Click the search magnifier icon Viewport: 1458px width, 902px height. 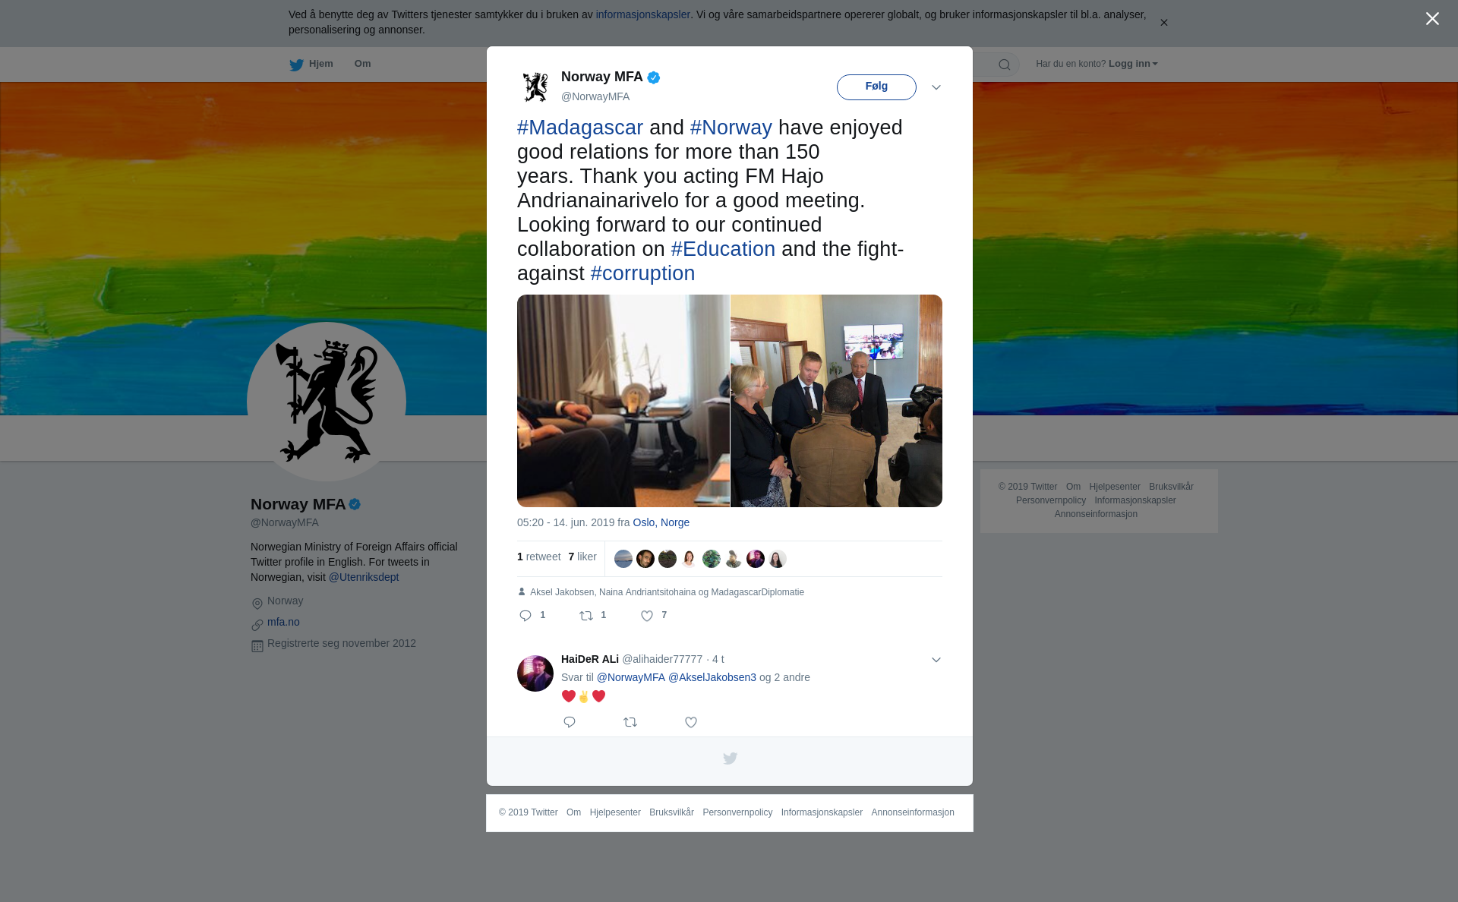pyautogui.click(x=1005, y=65)
